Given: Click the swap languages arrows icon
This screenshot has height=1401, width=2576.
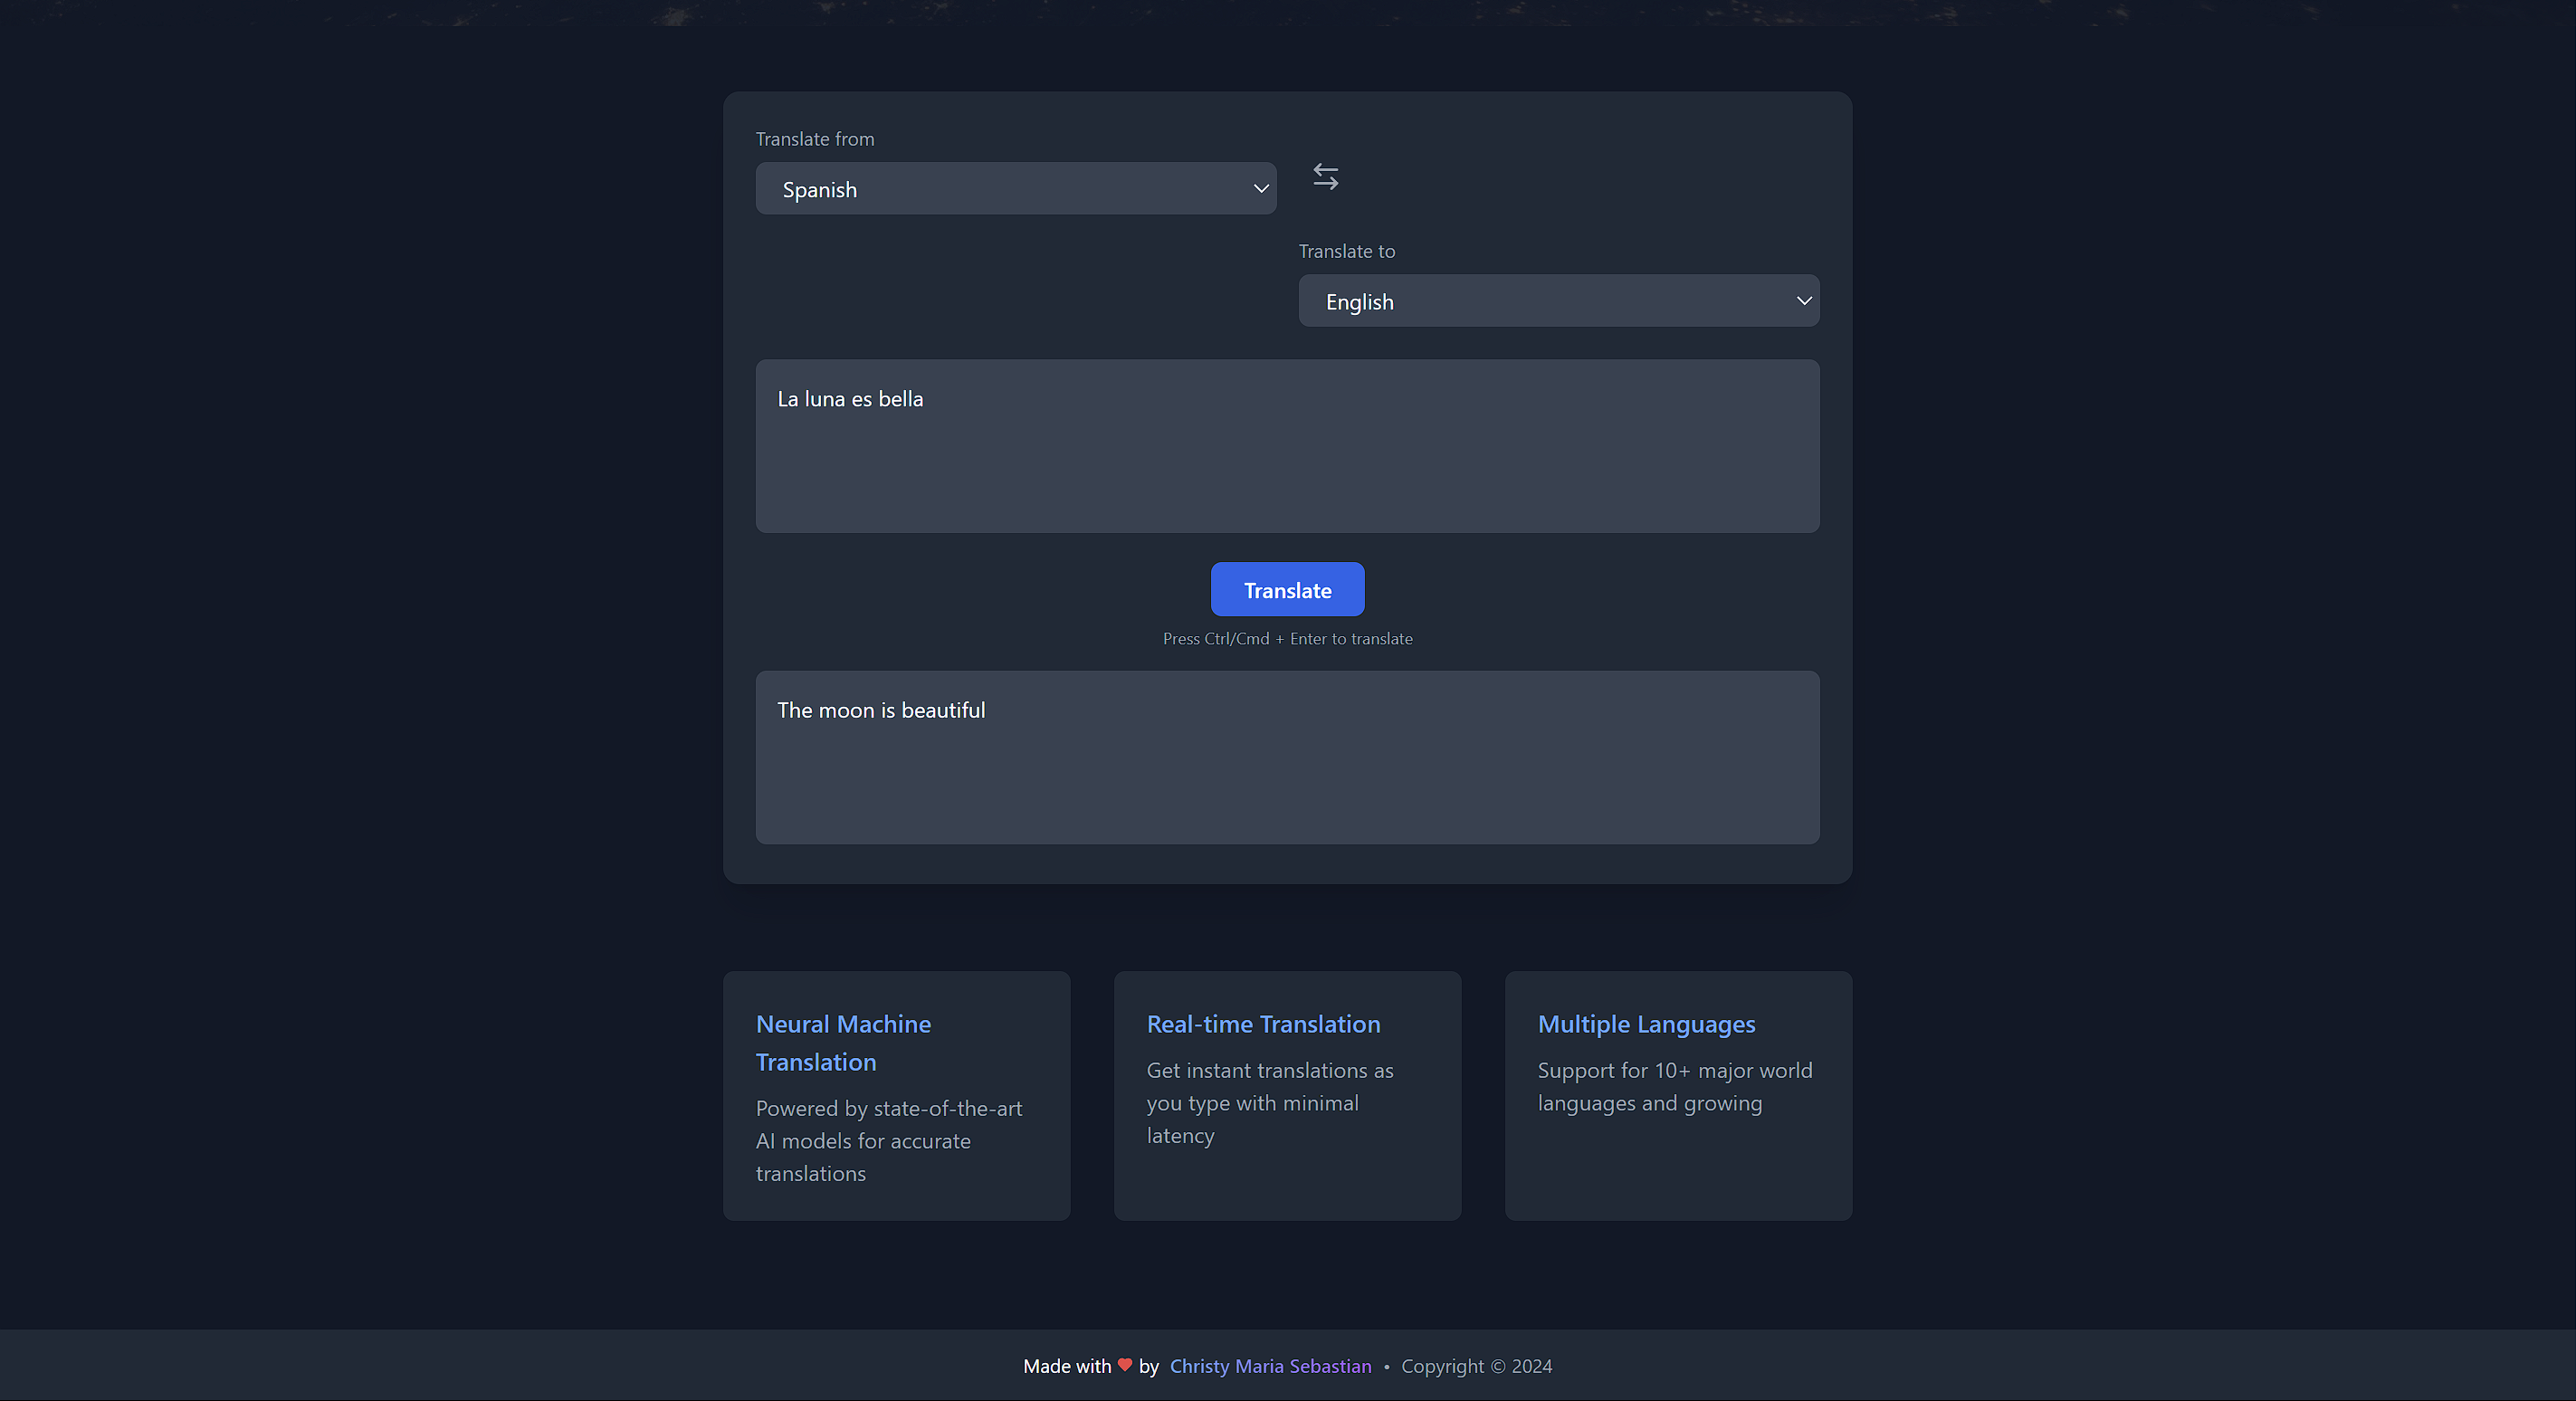Looking at the screenshot, I should [1325, 177].
